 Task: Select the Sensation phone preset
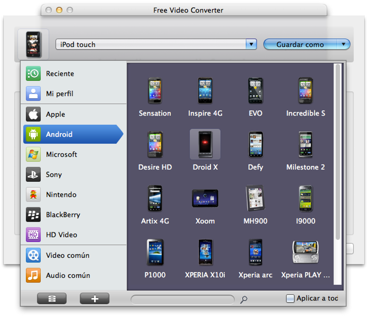155,97
